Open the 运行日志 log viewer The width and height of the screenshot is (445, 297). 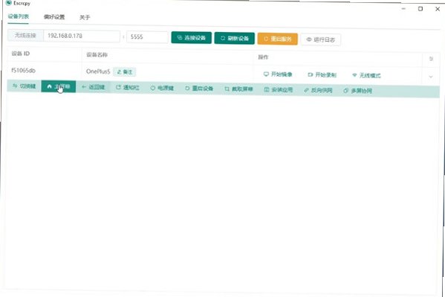tap(321, 40)
